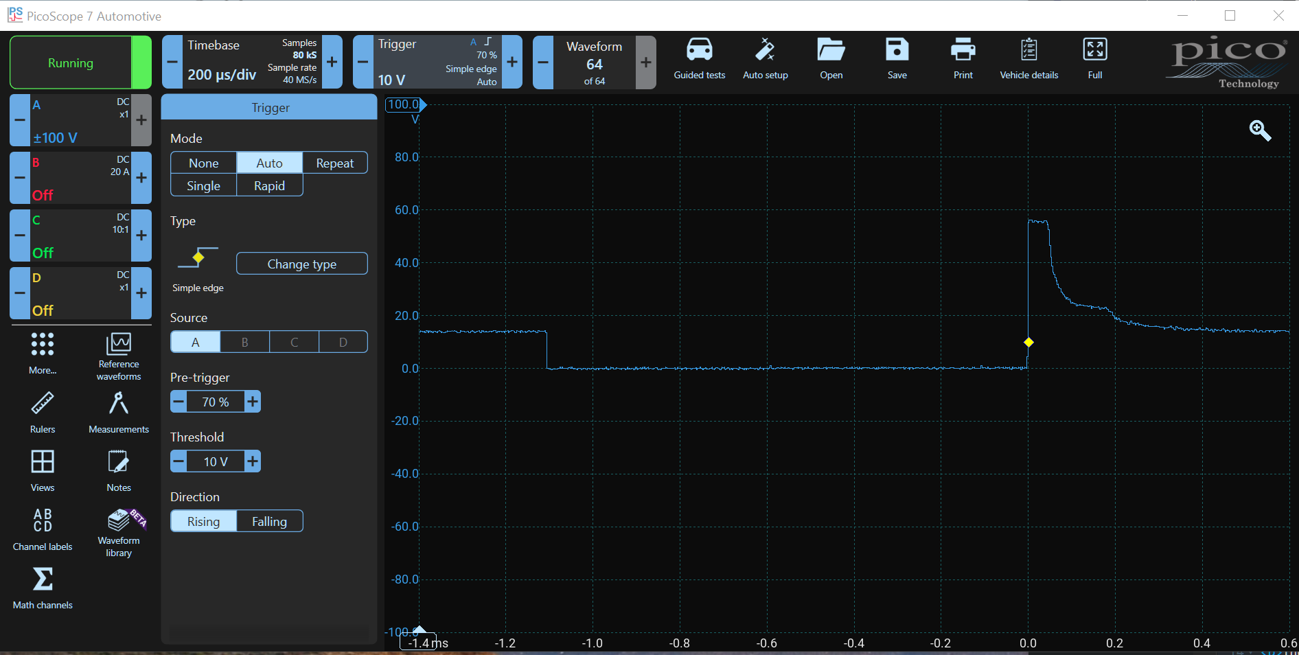Click the Trigger panel header
The width and height of the screenshot is (1299, 655).
[269, 107]
